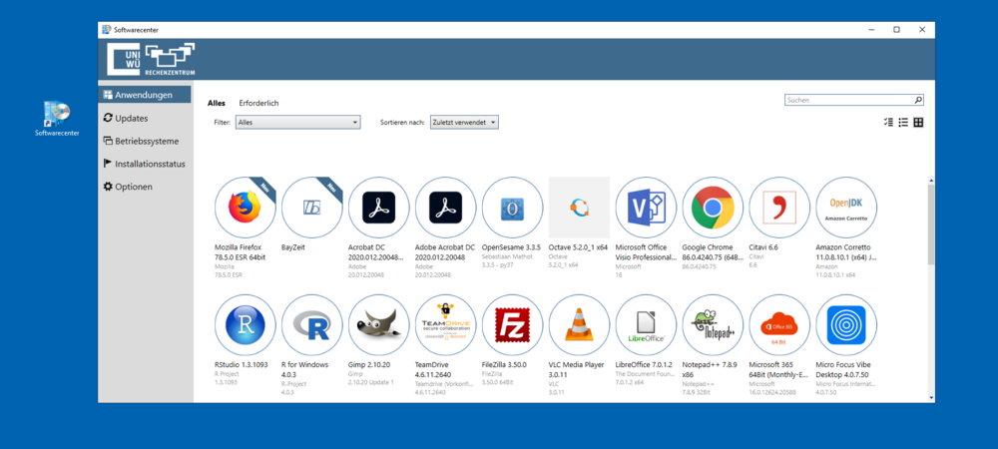Switch to tile grid view
The height and width of the screenshot is (449, 998).
pos(918,123)
